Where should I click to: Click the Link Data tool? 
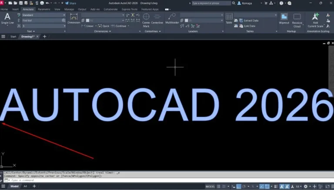tap(247, 26)
